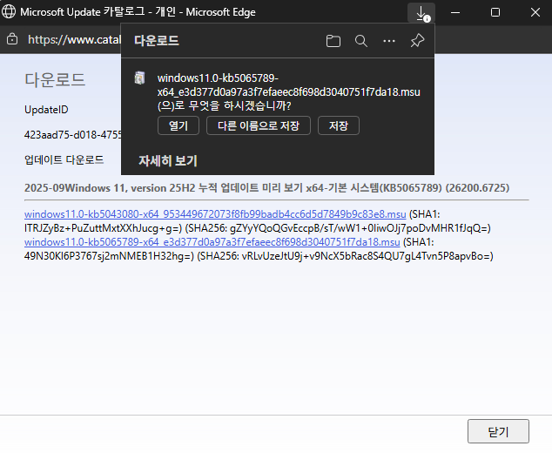The image size is (552, 453).
Task: Open the downloads folder icon
Action: (333, 41)
